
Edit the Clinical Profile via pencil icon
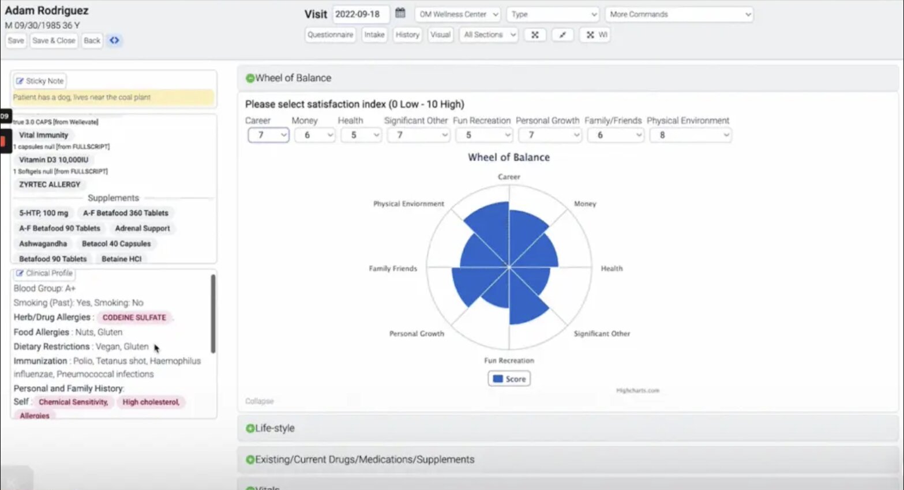(x=20, y=273)
